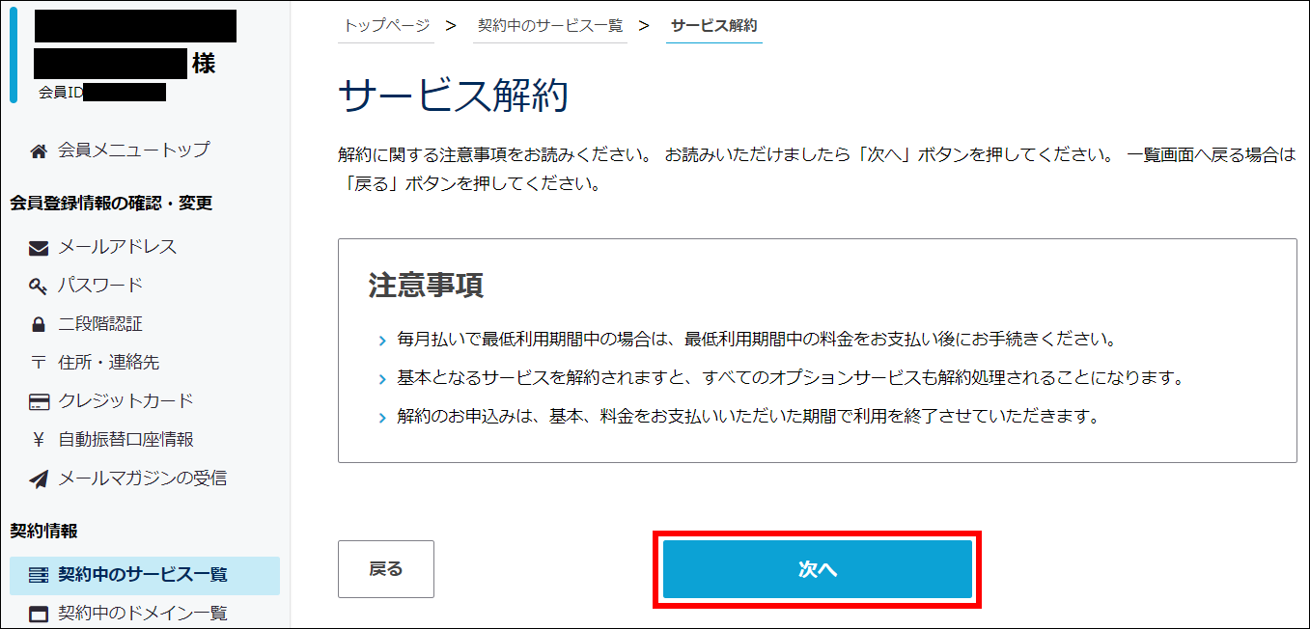Click the credit card icon
The height and width of the screenshot is (629, 1310).
pyautogui.click(x=39, y=401)
